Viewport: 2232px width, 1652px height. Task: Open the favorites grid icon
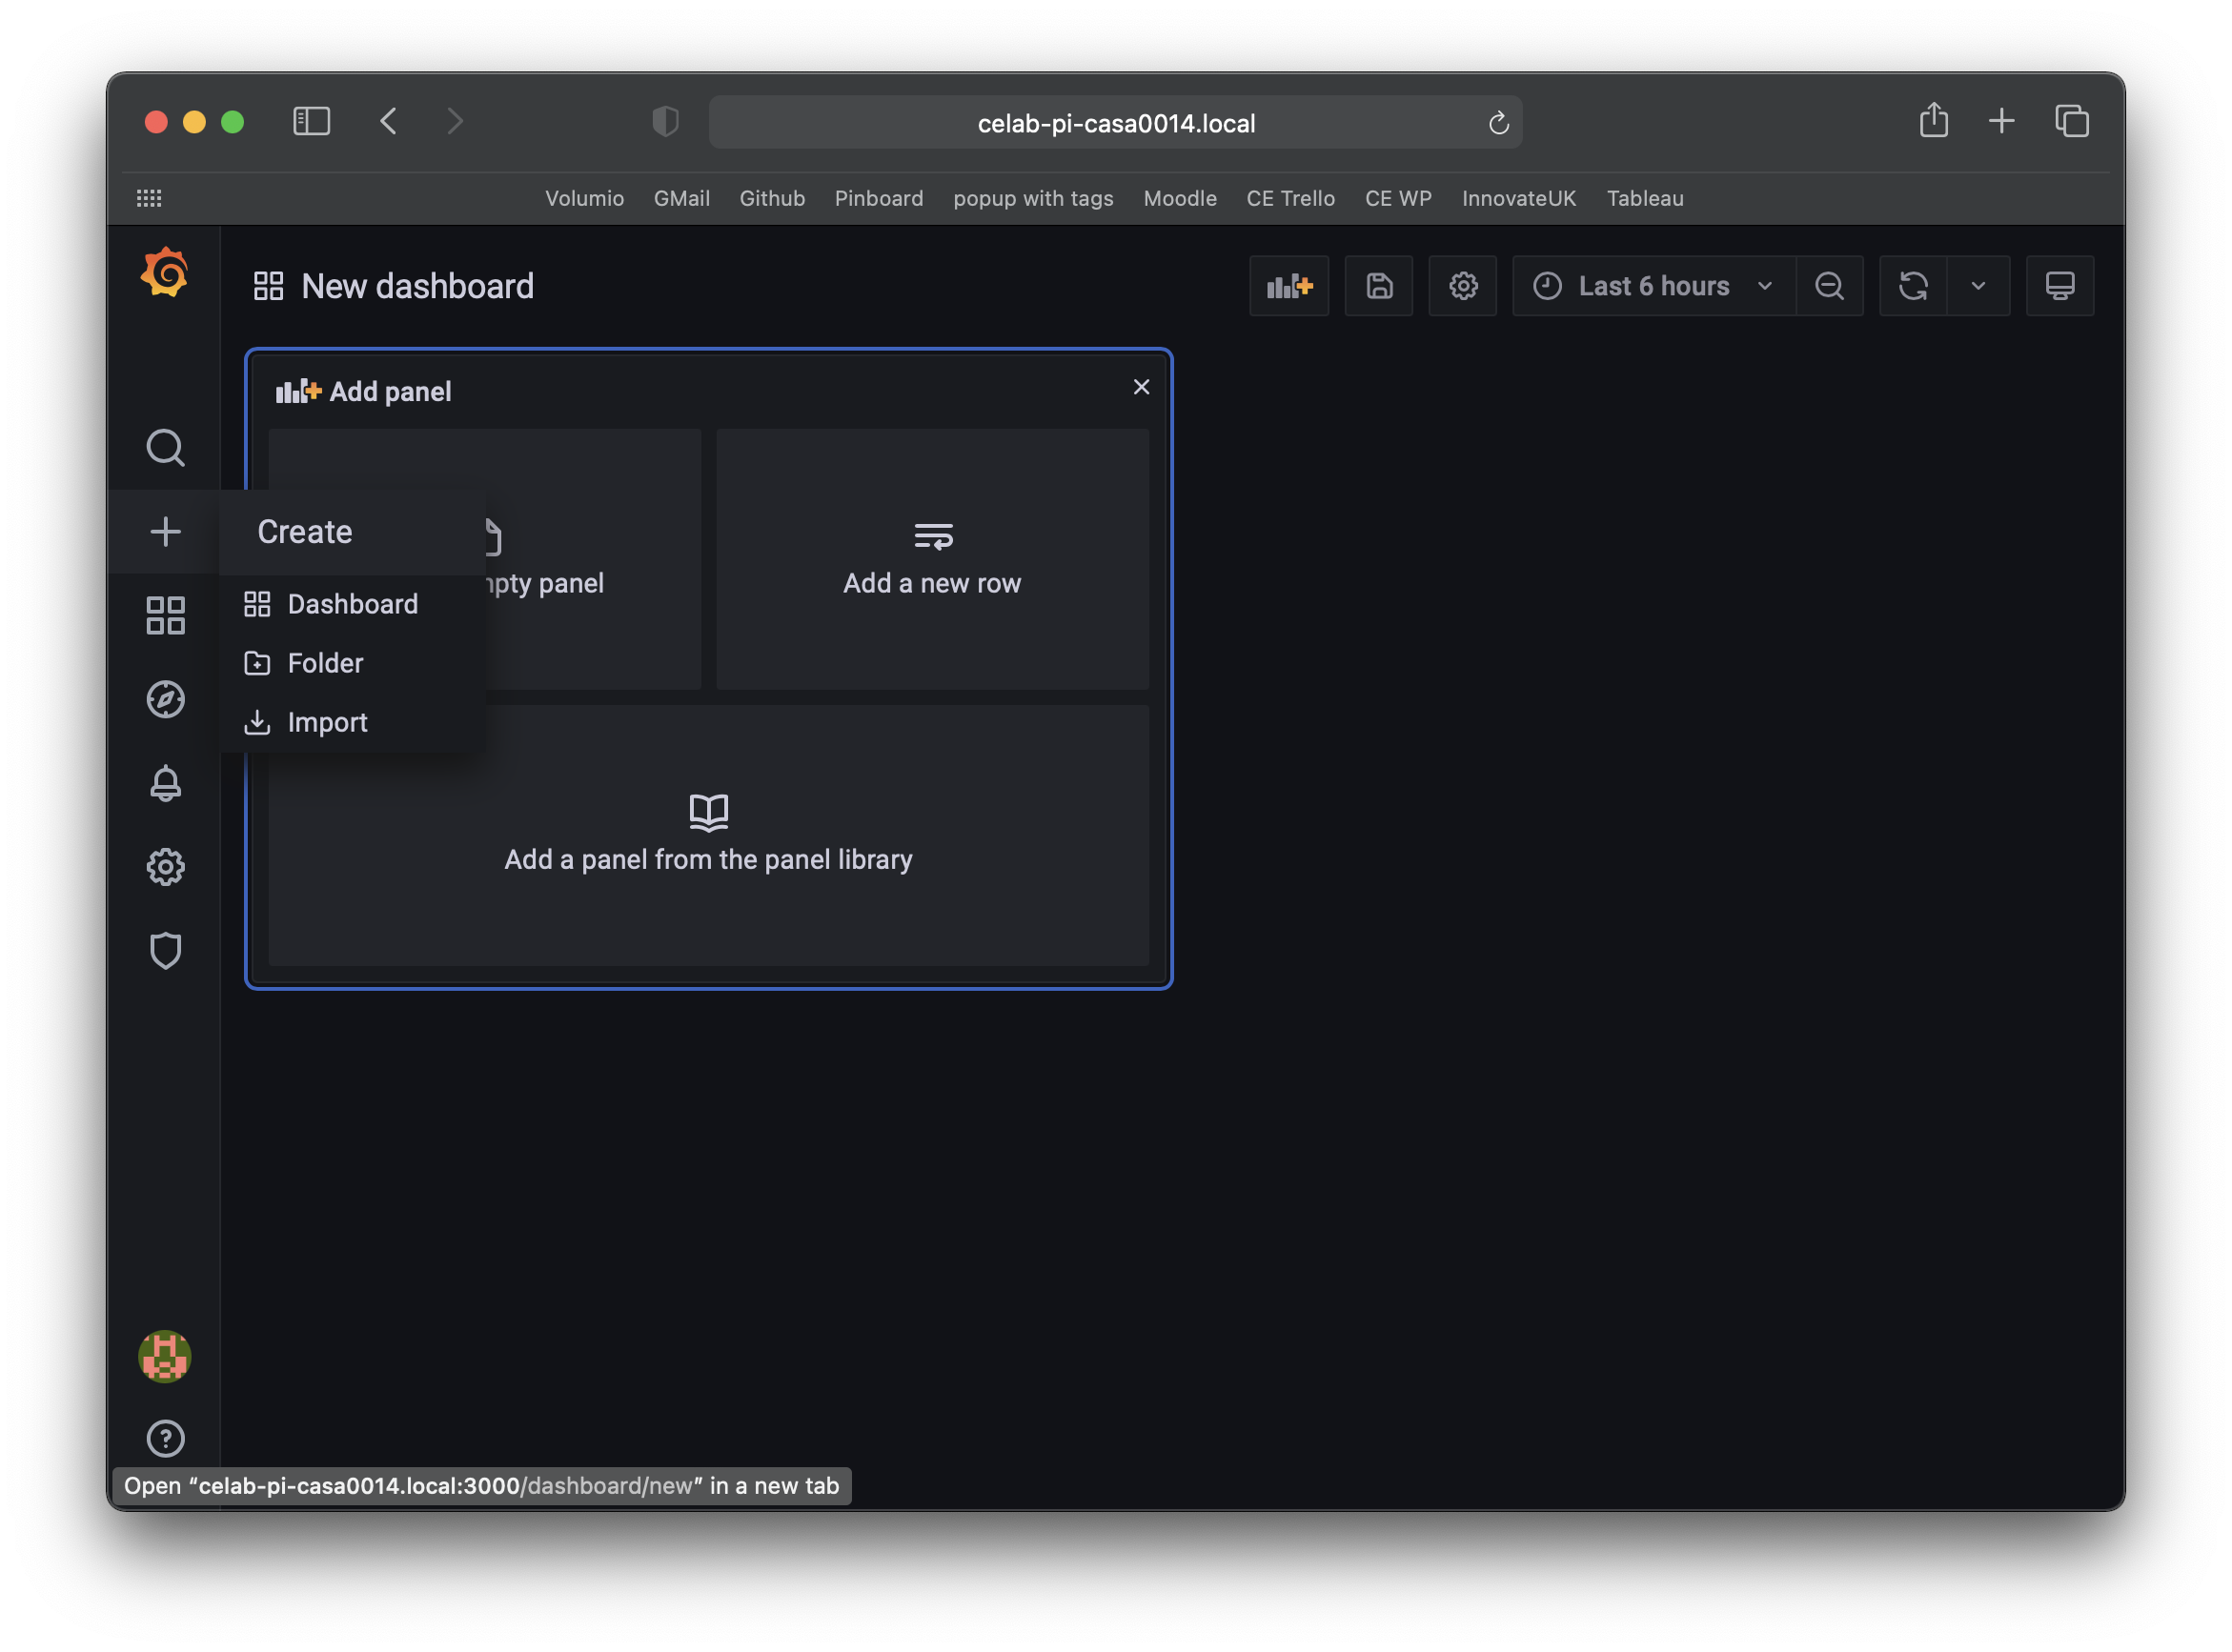(x=149, y=197)
